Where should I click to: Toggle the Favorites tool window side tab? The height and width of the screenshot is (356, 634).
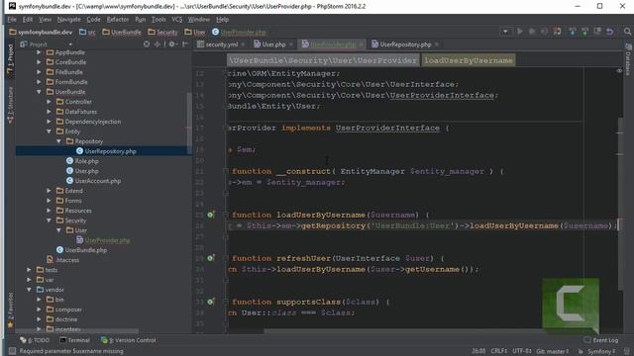(x=10, y=310)
